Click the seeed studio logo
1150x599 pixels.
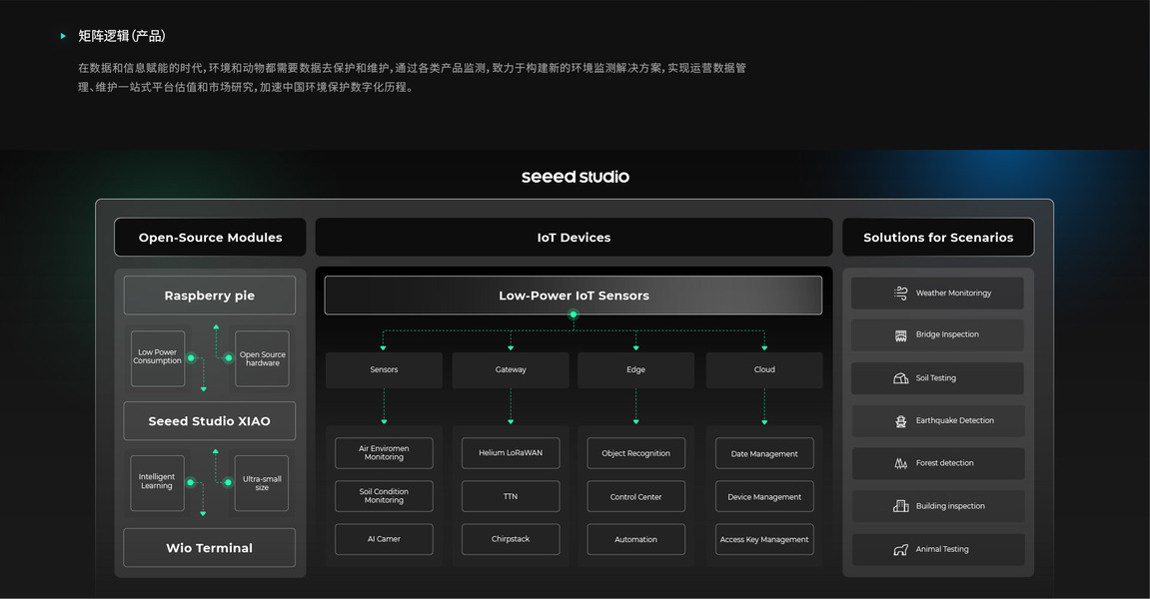coord(575,177)
